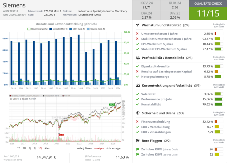The image size is (227, 163).
Task: Click market comparison bar for Finanzverschuldung
Action: coord(219,122)
